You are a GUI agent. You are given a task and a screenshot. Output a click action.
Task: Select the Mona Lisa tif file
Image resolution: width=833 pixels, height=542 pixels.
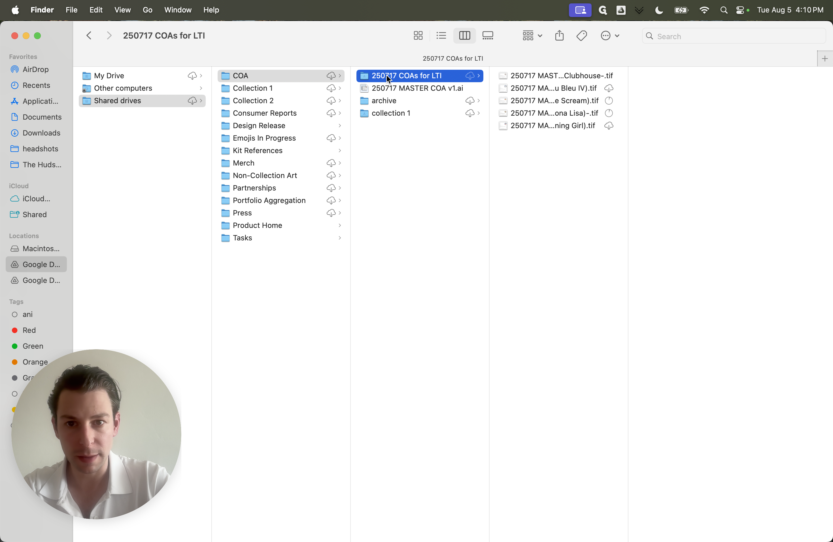559,113
